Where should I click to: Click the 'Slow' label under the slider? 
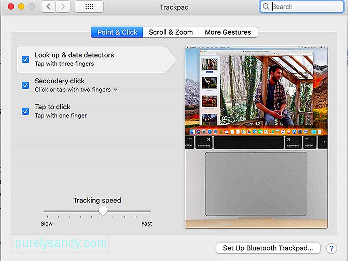(47, 224)
